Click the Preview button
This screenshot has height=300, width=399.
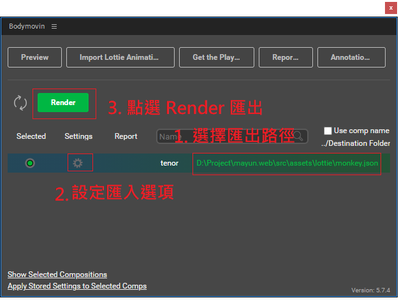(x=34, y=57)
